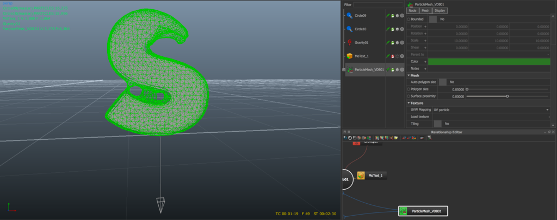Open the Parent to dropdown
The width and height of the screenshot is (557, 220).
point(489,55)
